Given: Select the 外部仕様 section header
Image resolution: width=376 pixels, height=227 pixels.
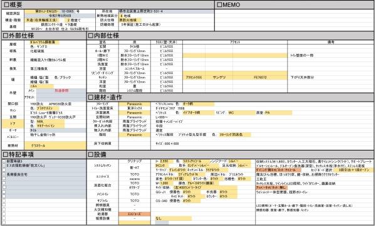Looking at the screenshot, I should click(x=44, y=36).
